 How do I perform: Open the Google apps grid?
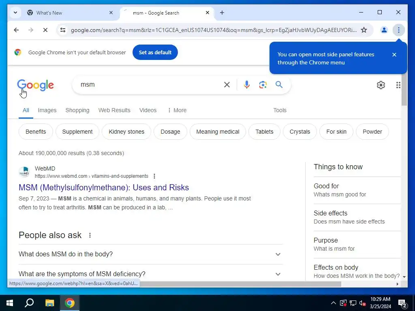[398, 85]
